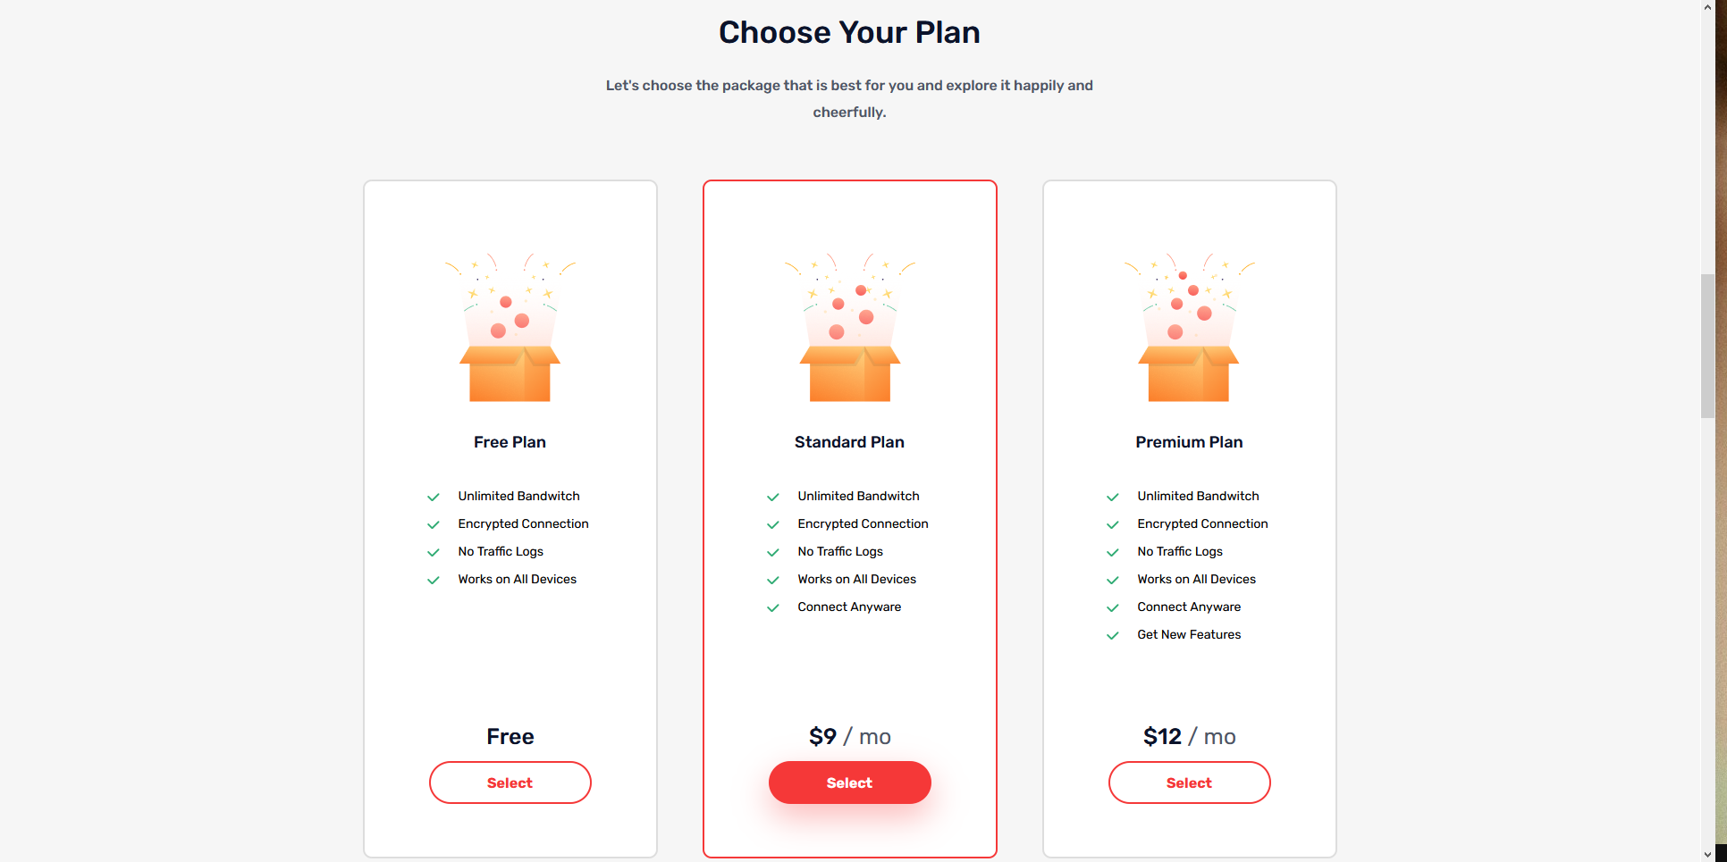Screen dimensions: 1727x862
Task: Click checkmark beside Free Plan No Traffic Logs
Action: (434, 552)
